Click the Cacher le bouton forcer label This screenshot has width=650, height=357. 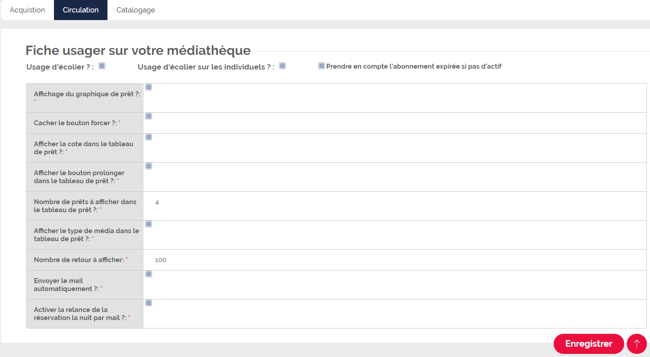click(x=77, y=123)
